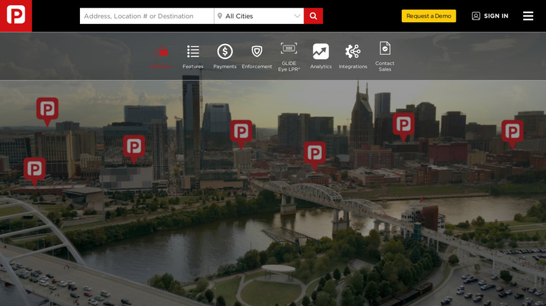Click the red Platform cloud icon
This screenshot has height=306, width=546.
pyautogui.click(x=161, y=52)
